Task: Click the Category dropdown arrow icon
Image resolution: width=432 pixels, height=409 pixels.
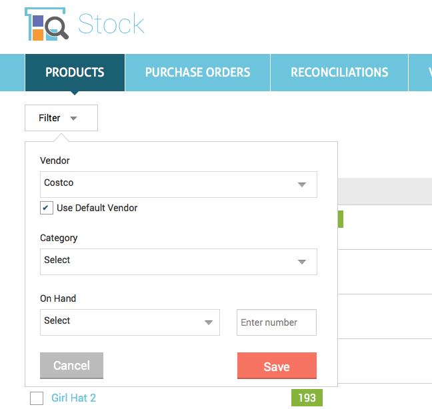Action: tap(302, 262)
